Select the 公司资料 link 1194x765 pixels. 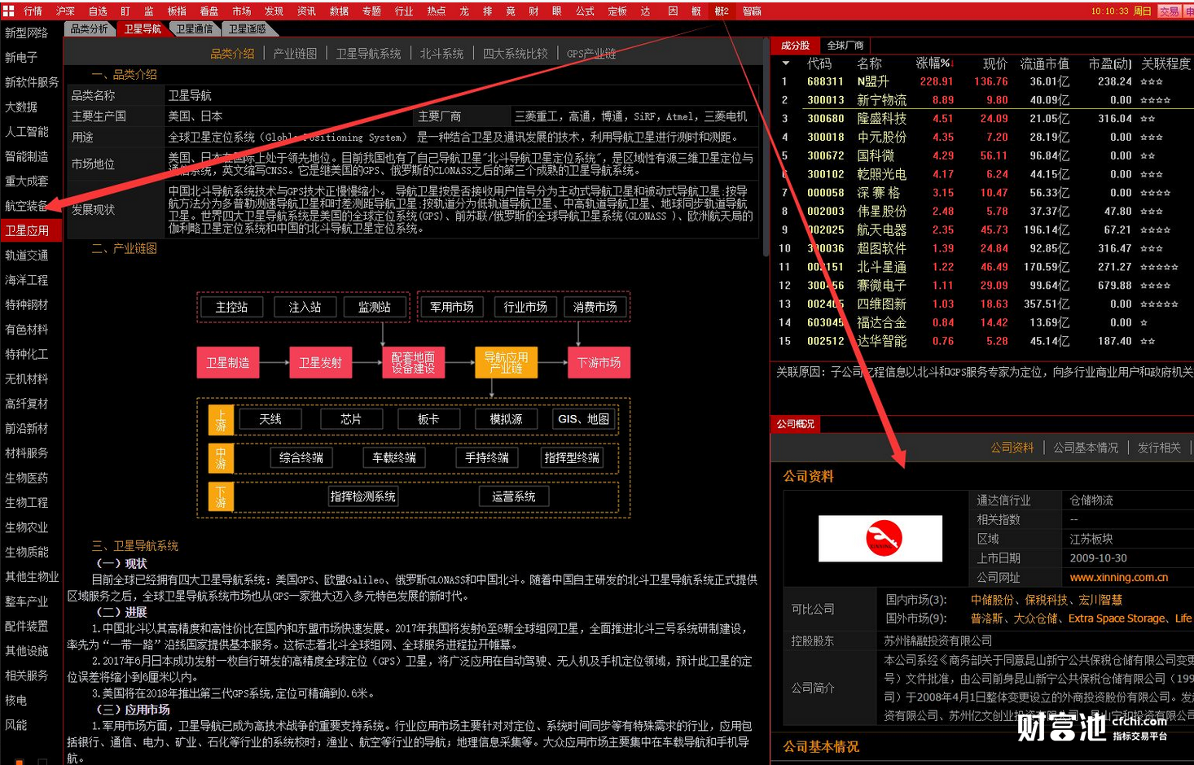pyautogui.click(x=1012, y=448)
